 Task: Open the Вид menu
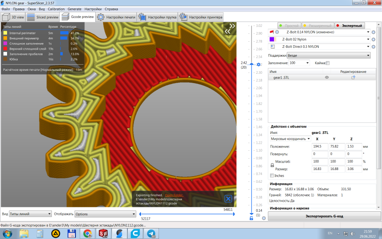(x=42, y=9)
